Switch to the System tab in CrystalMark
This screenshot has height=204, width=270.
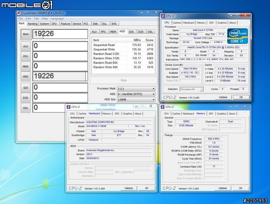(44, 24)
